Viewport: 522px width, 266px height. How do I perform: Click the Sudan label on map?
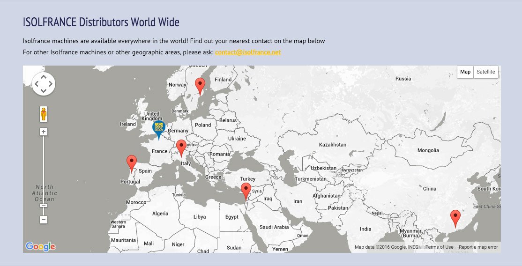click(x=234, y=248)
